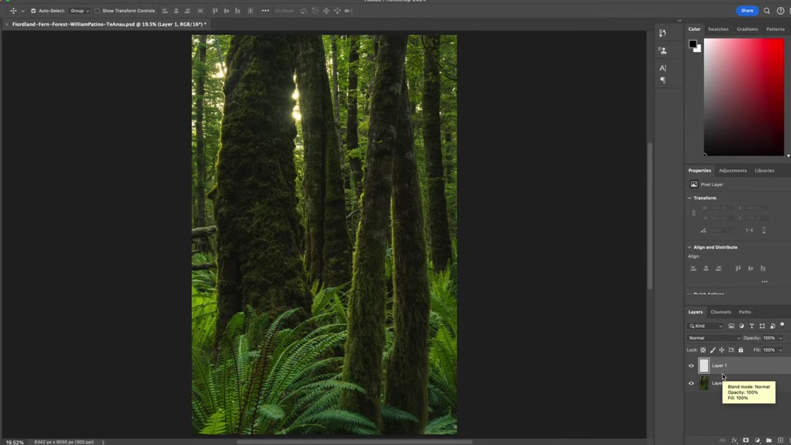791x445 pixels.
Task: Open the Opacity slider dropdown arrow
Action: tap(780, 338)
